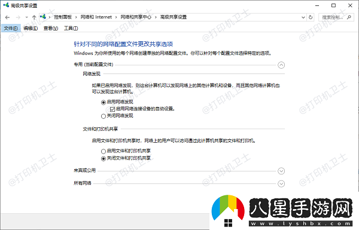Select 启用网络发现 radio button
This screenshot has height=230, width=359.
[104, 102]
